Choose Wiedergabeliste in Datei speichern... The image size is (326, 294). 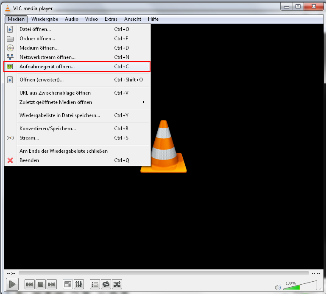77,115
